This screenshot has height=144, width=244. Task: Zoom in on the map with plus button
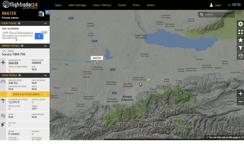click(x=241, y=94)
